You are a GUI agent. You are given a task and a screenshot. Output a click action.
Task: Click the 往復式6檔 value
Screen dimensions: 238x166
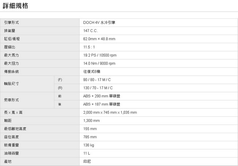click(92, 72)
